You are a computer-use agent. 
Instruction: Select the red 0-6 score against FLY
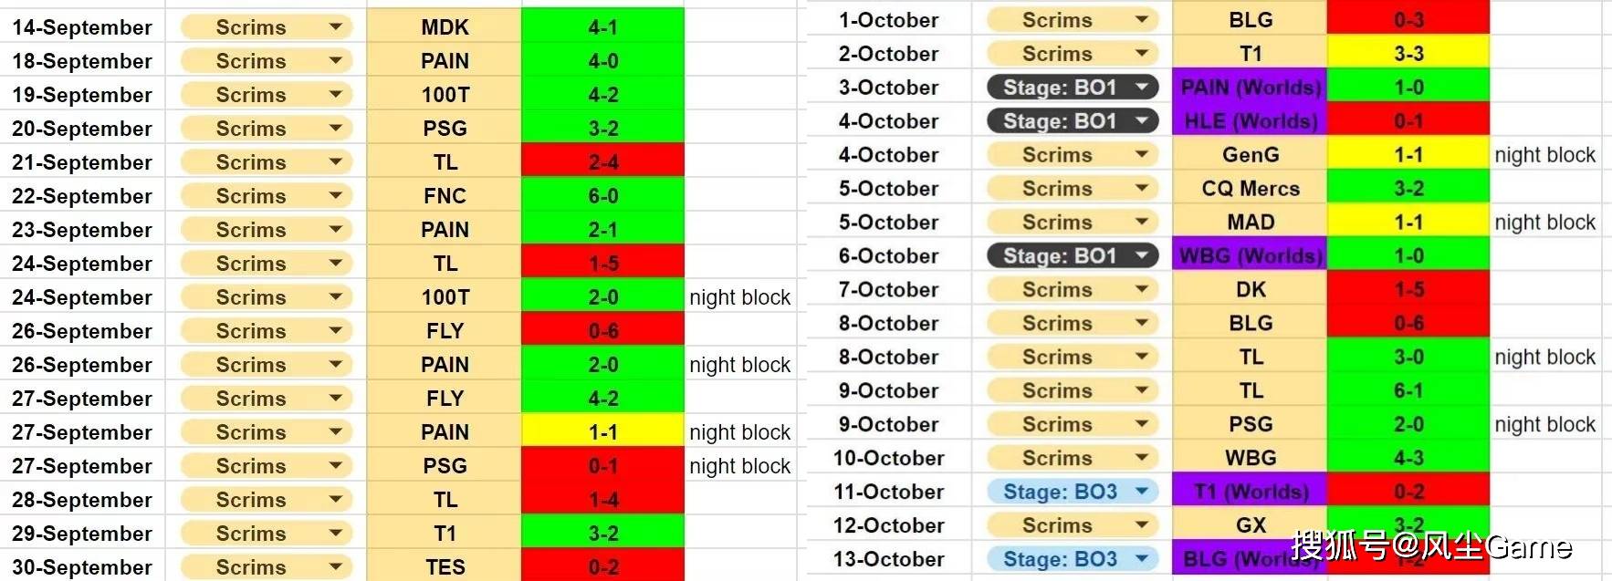pyautogui.click(x=602, y=331)
